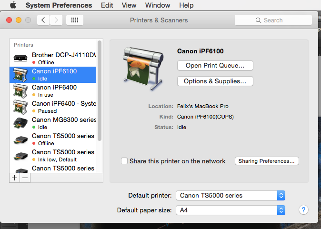This screenshot has height=229, width=321.
Task: Click the Apple menu icon
Action: (13, 5)
